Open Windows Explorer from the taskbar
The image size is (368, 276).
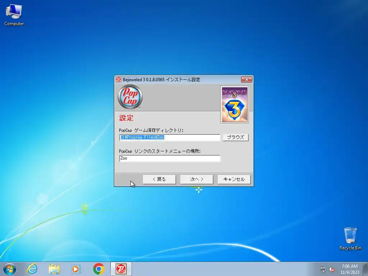54,269
